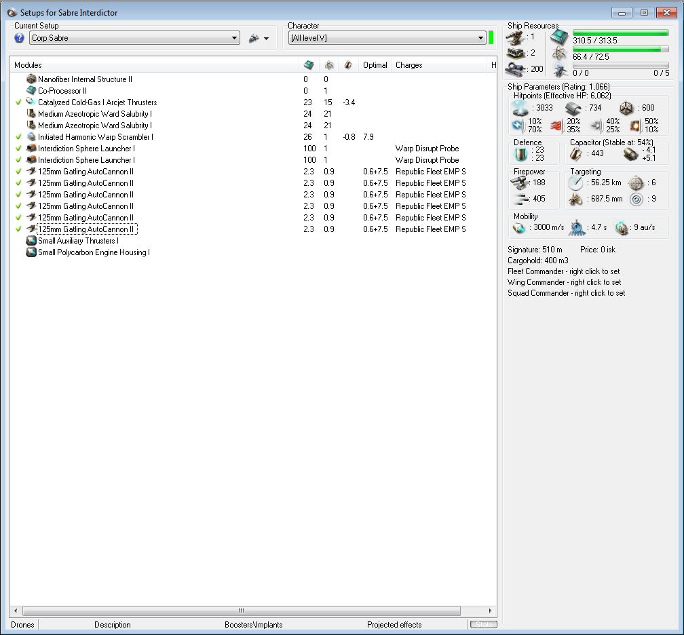The width and height of the screenshot is (684, 635).
Task: Click the Optimal column header
Action: click(375, 65)
